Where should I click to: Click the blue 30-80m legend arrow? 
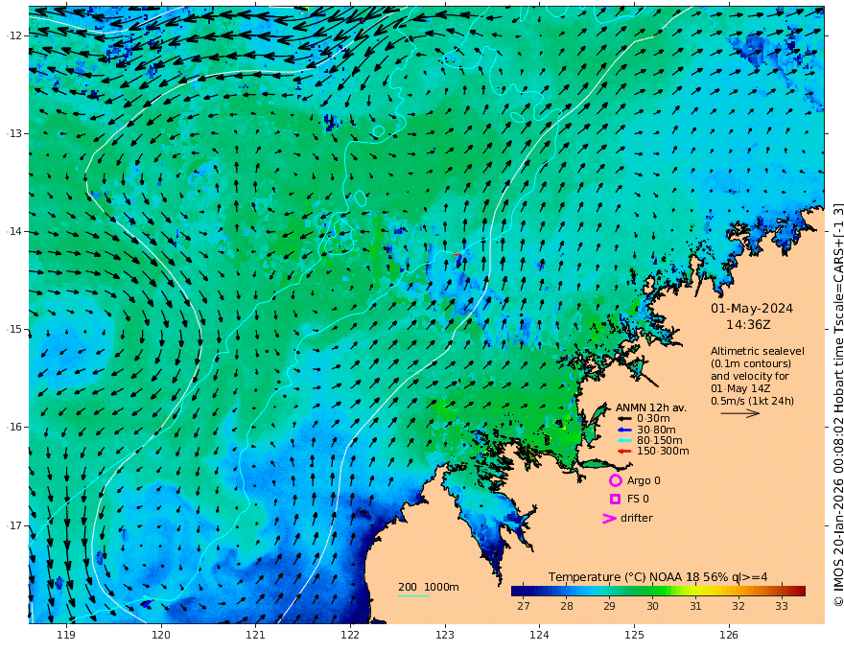tap(623, 430)
